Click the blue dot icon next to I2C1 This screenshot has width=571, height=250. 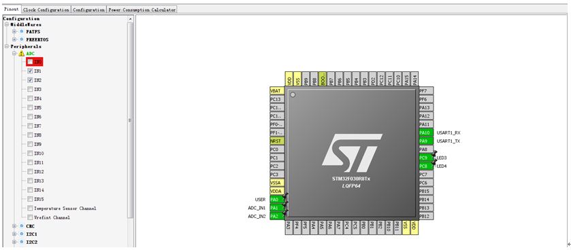[x=22, y=234]
